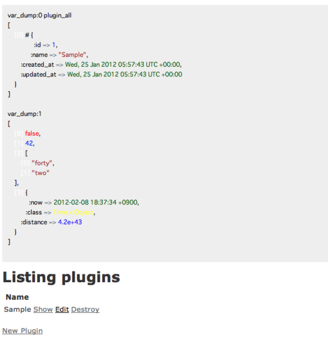The image size is (328, 361).
Task: Click the "Sample" string value in dump
Action: tap(72, 55)
